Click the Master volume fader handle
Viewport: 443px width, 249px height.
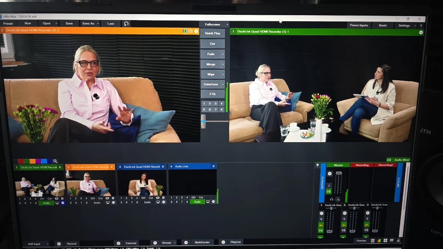(339, 173)
